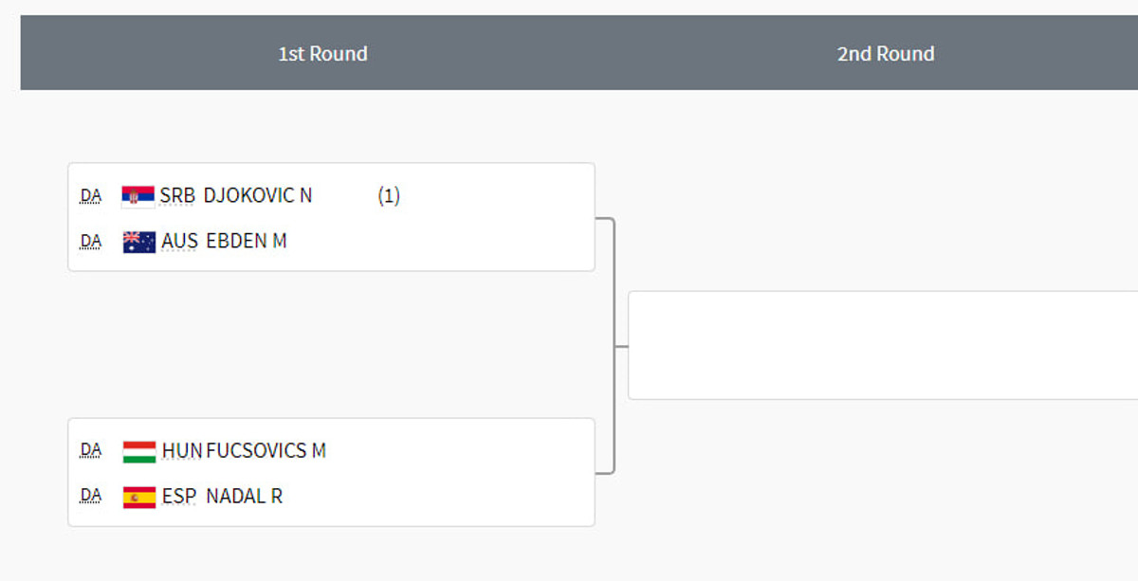
Task: Click the DA label beside Nadal
Action: pos(91,497)
